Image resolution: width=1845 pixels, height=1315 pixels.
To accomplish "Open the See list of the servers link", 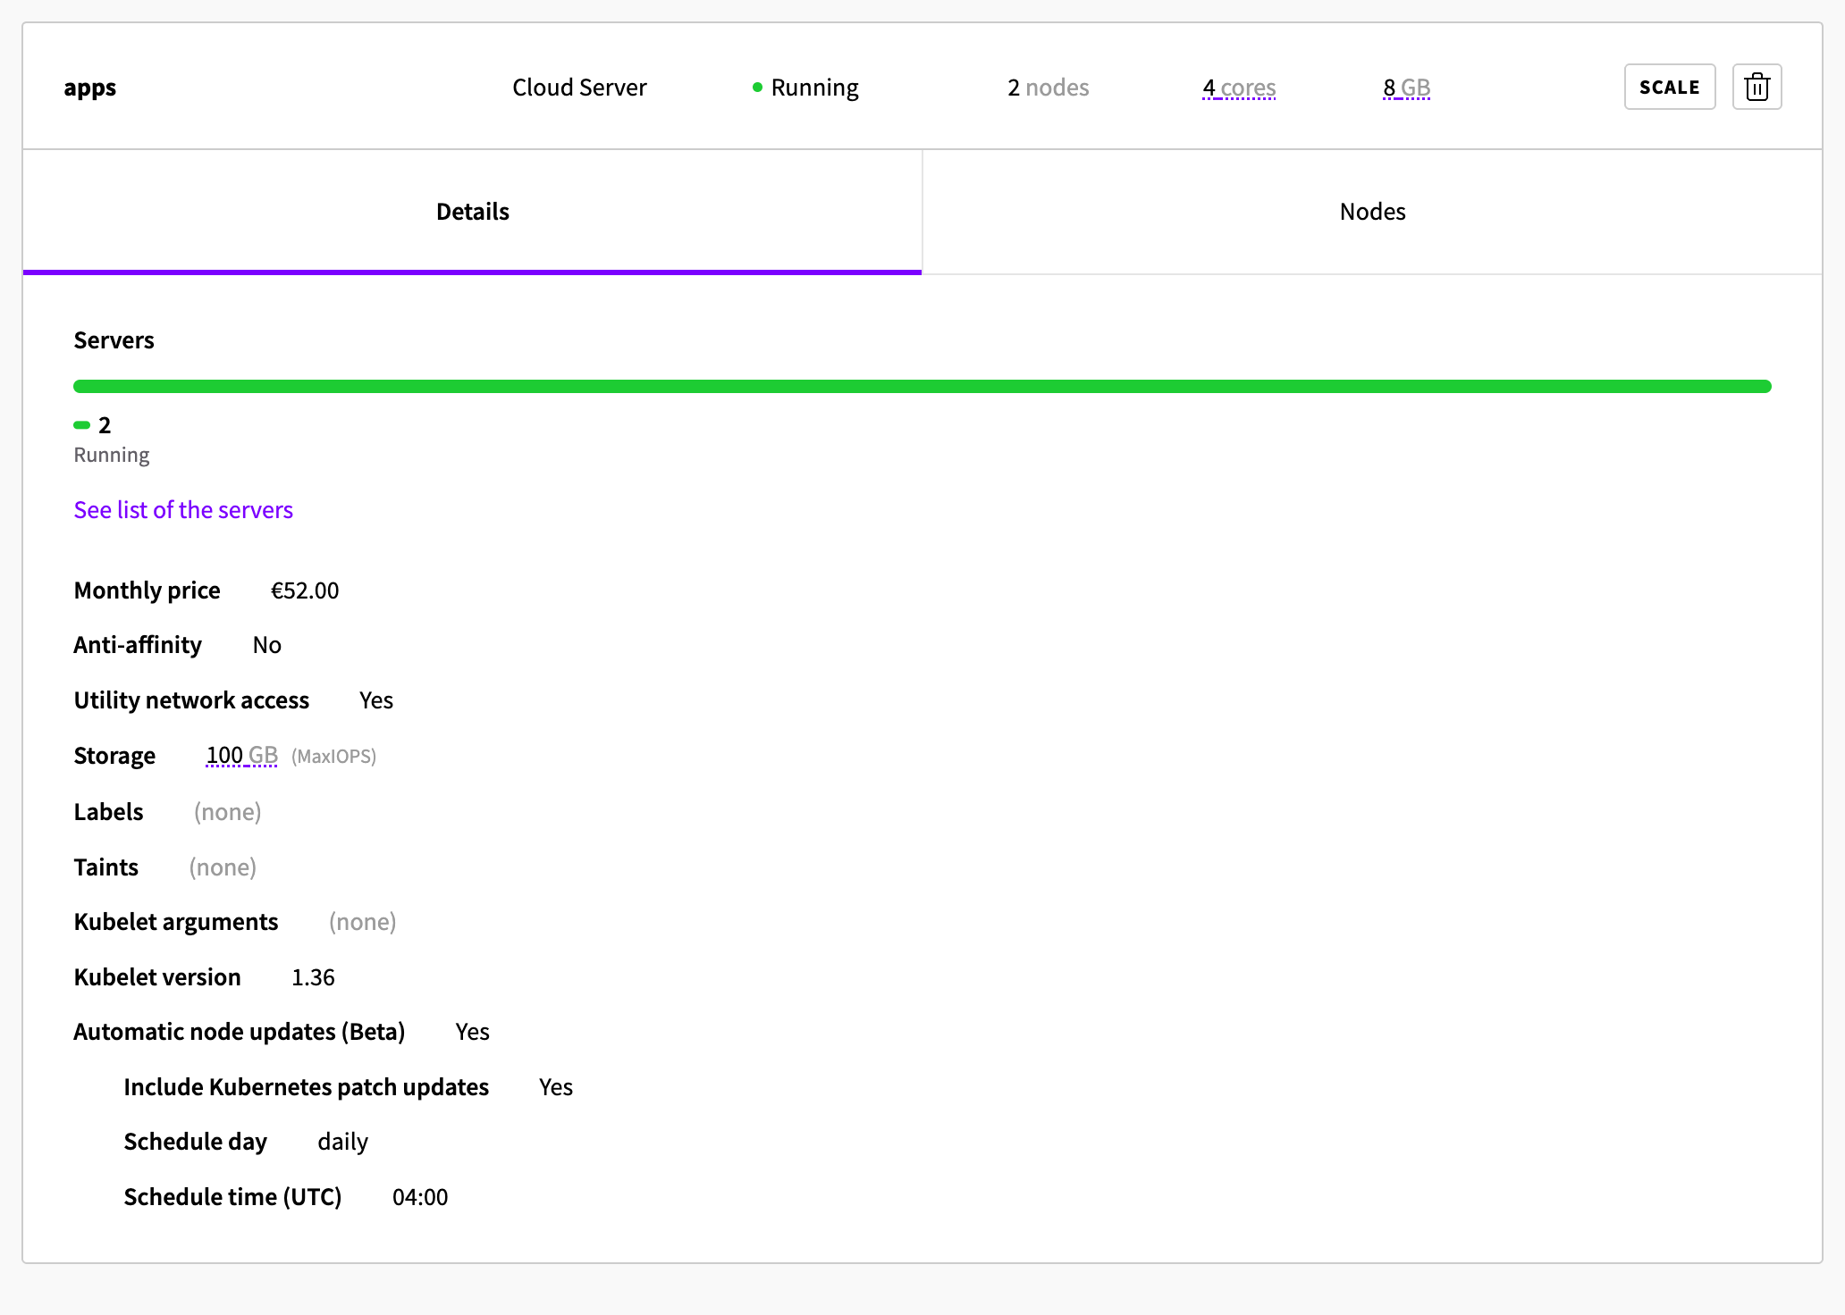I will point(183,509).
